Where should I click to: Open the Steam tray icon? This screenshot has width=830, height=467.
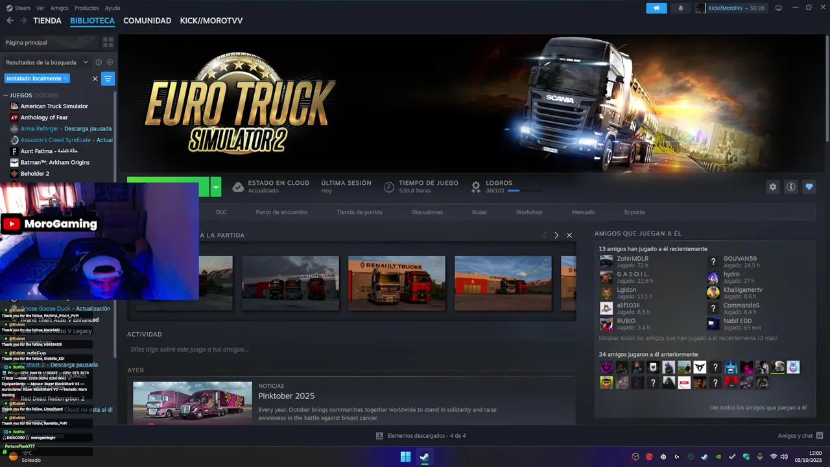(x=705, y=457)
